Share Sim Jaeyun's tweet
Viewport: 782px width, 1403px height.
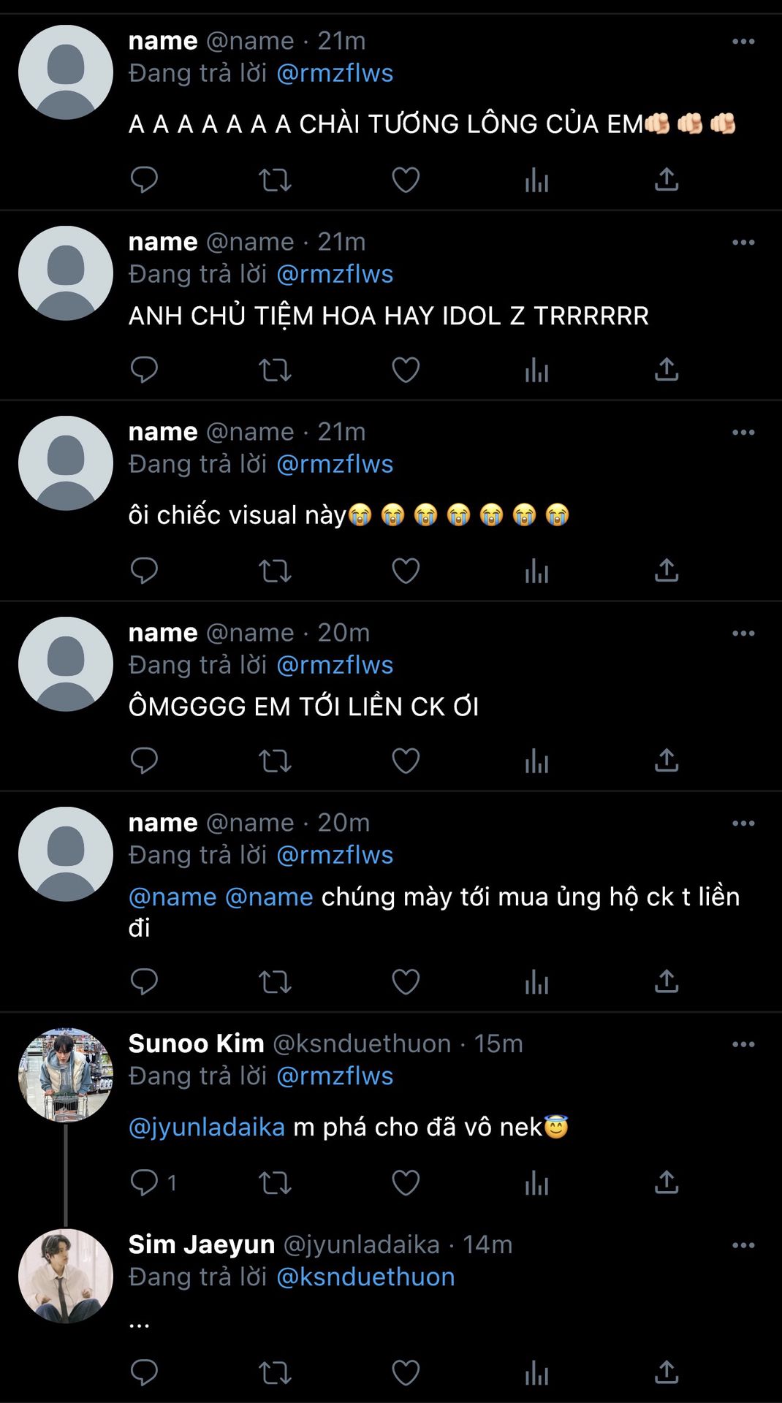point(667,1373)
